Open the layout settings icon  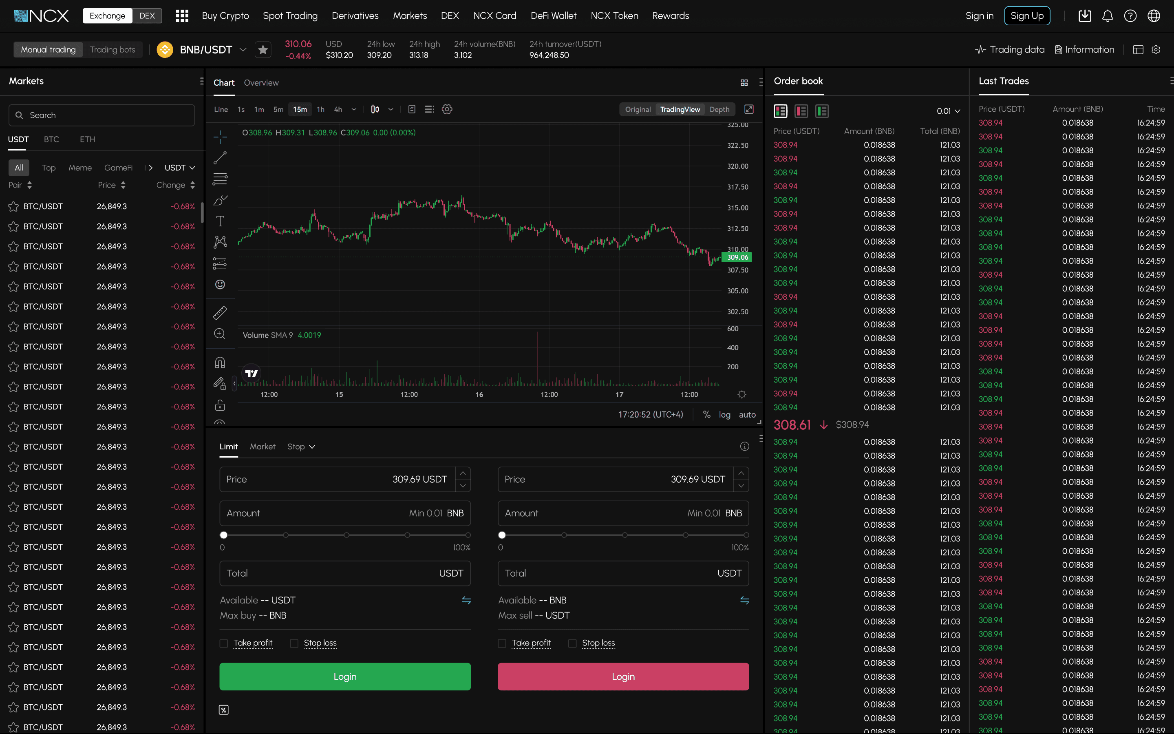tap(1138, 49)
